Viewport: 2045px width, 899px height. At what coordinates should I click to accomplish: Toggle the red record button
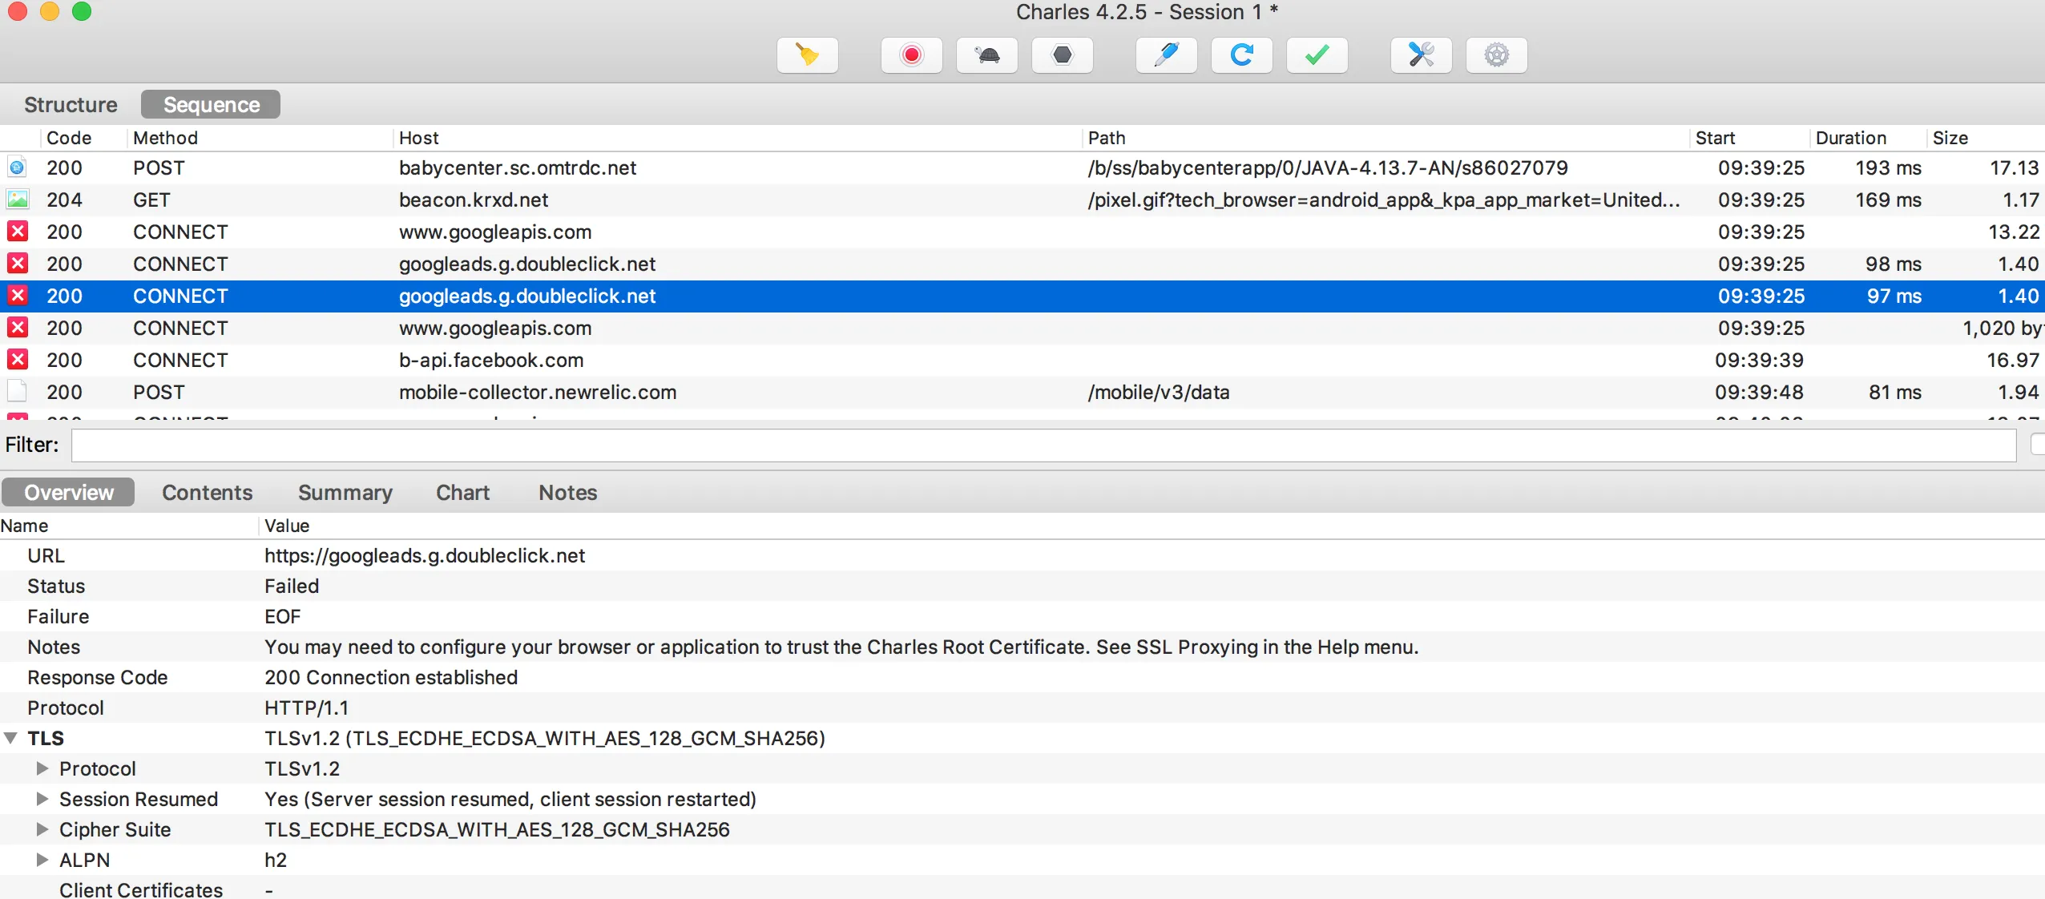pos(911,55)
